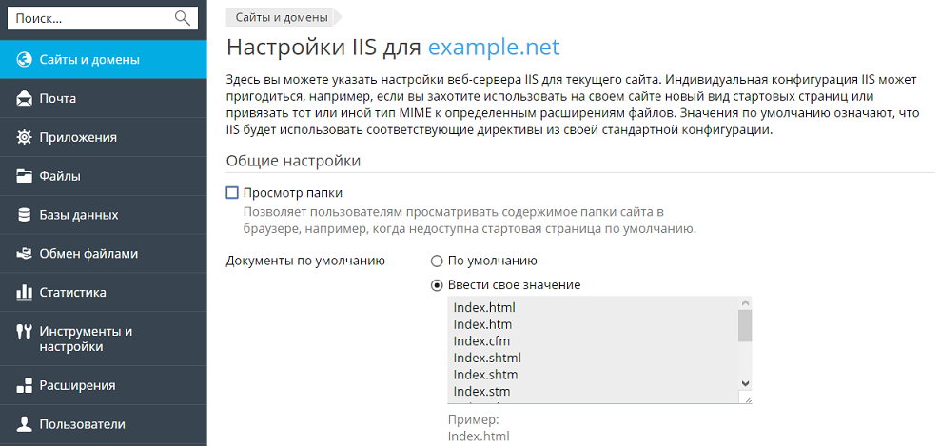The height and width of the screenshot is (446, 940).
Task: Click the envelope icon for Почта
Action: click(25, 98)
